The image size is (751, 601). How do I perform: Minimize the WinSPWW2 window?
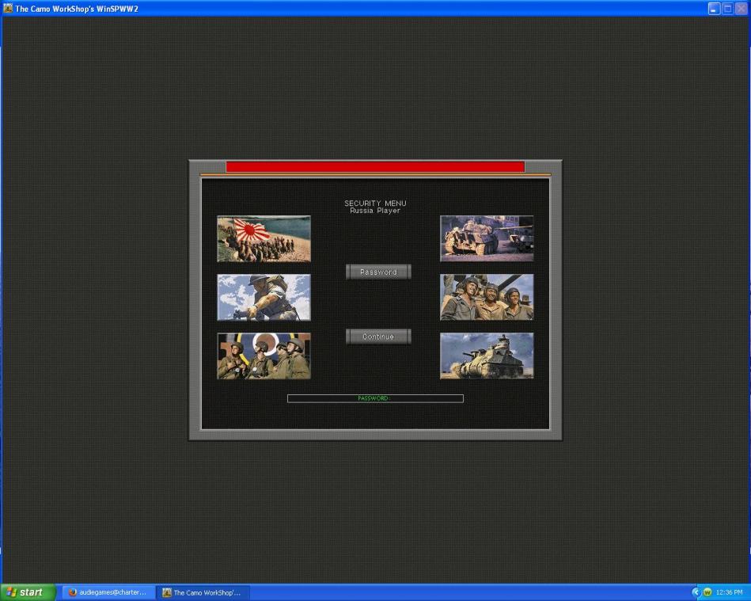pyautogui.click(x=714, y=8)
